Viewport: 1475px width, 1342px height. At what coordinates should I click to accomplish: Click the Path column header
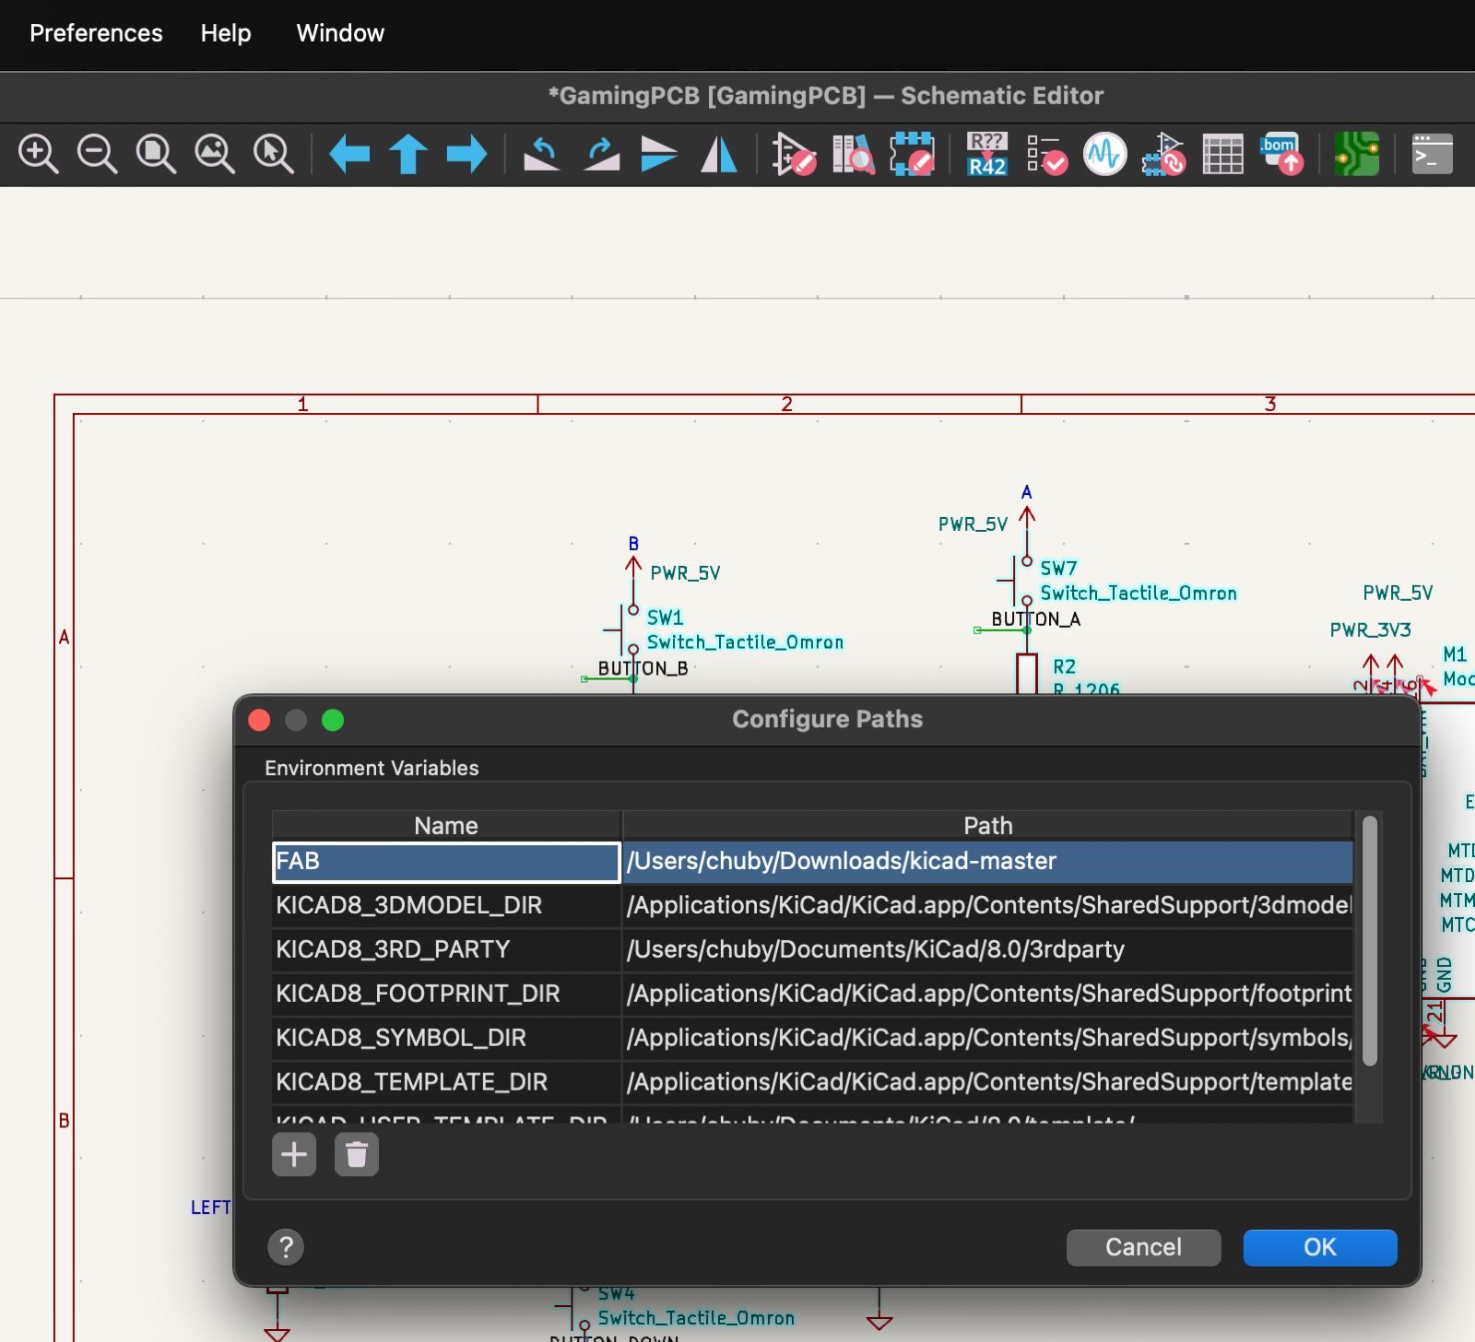pyautogui.click(x=988, y=826)
